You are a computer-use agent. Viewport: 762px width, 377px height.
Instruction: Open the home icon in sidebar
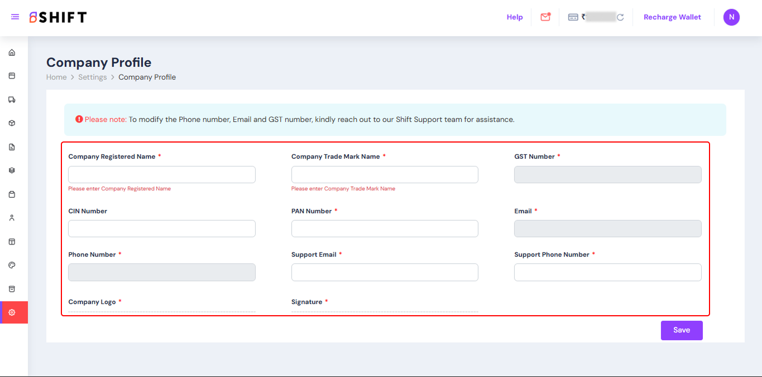(12, 53)
